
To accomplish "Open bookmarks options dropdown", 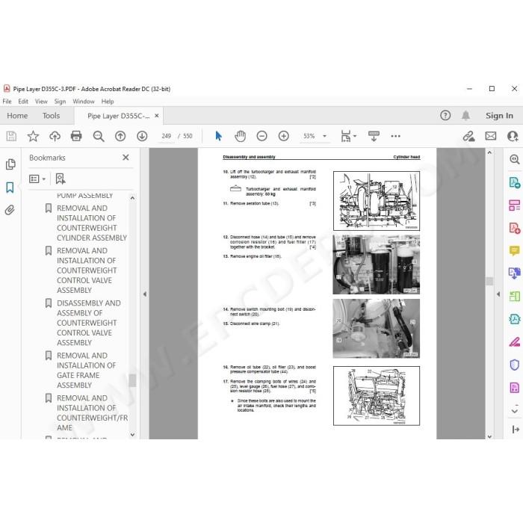I will coord(37,179).
